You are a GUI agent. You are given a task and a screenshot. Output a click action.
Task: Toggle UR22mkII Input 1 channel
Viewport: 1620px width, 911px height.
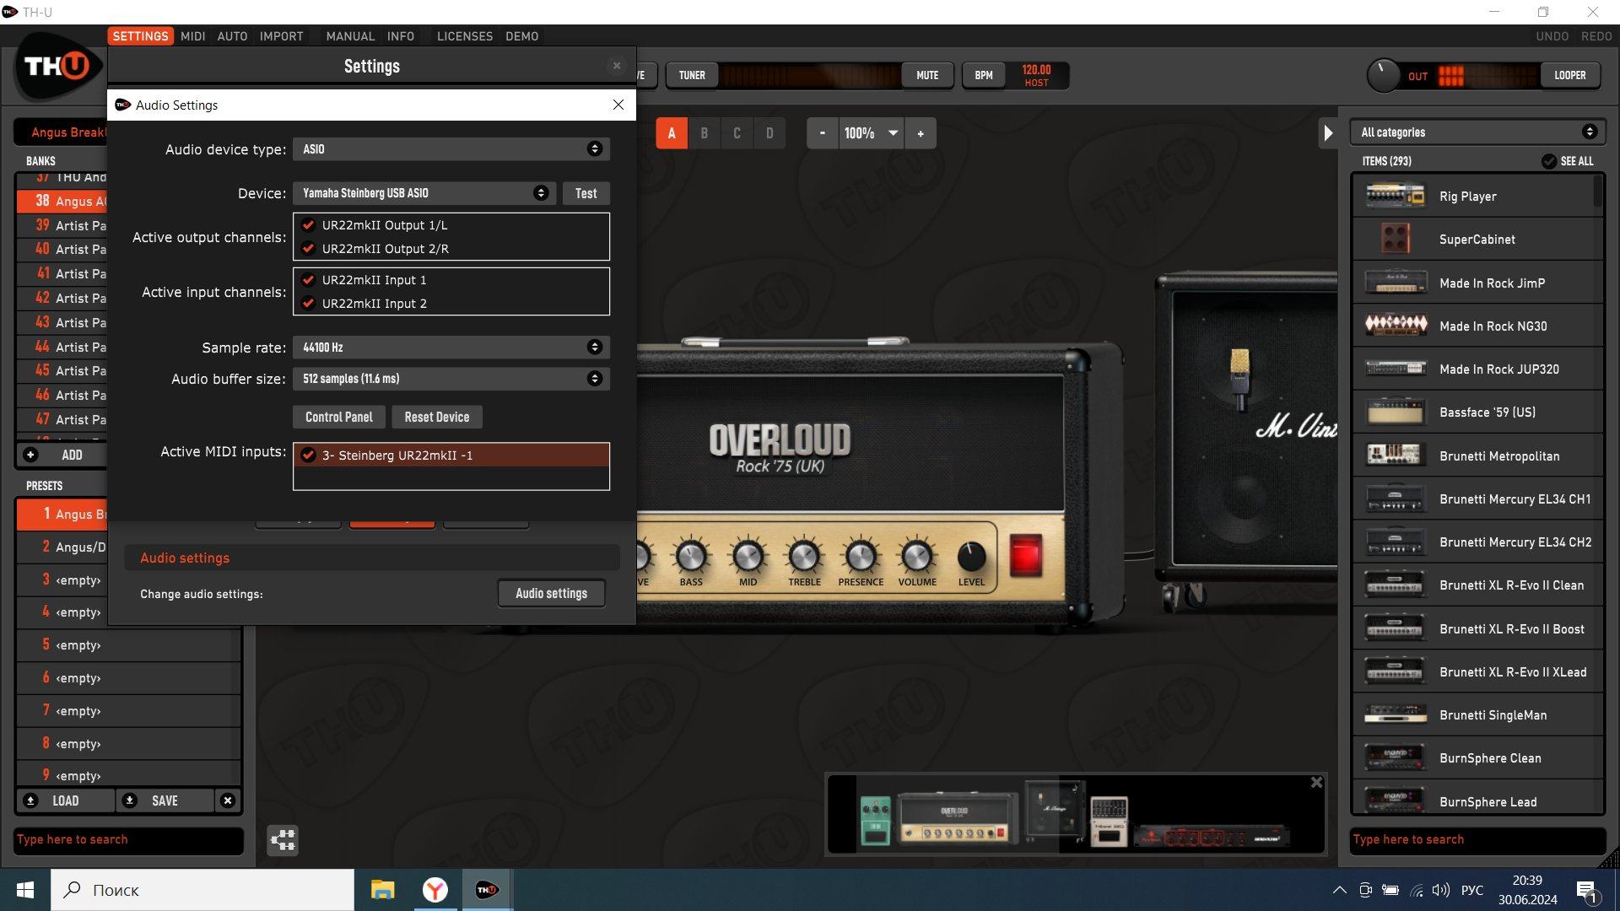pos(309,280)
